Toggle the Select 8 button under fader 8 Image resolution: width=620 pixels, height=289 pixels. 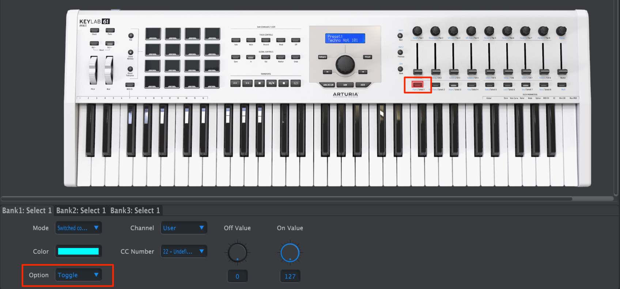[544, 85]
